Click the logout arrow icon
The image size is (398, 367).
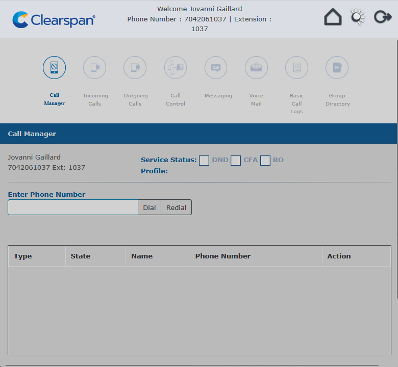pos(382,17)
